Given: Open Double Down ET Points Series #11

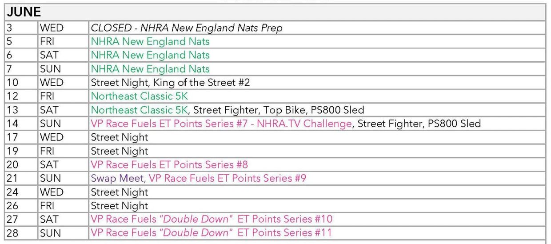Looking at the screenshot, I should 212,233.
